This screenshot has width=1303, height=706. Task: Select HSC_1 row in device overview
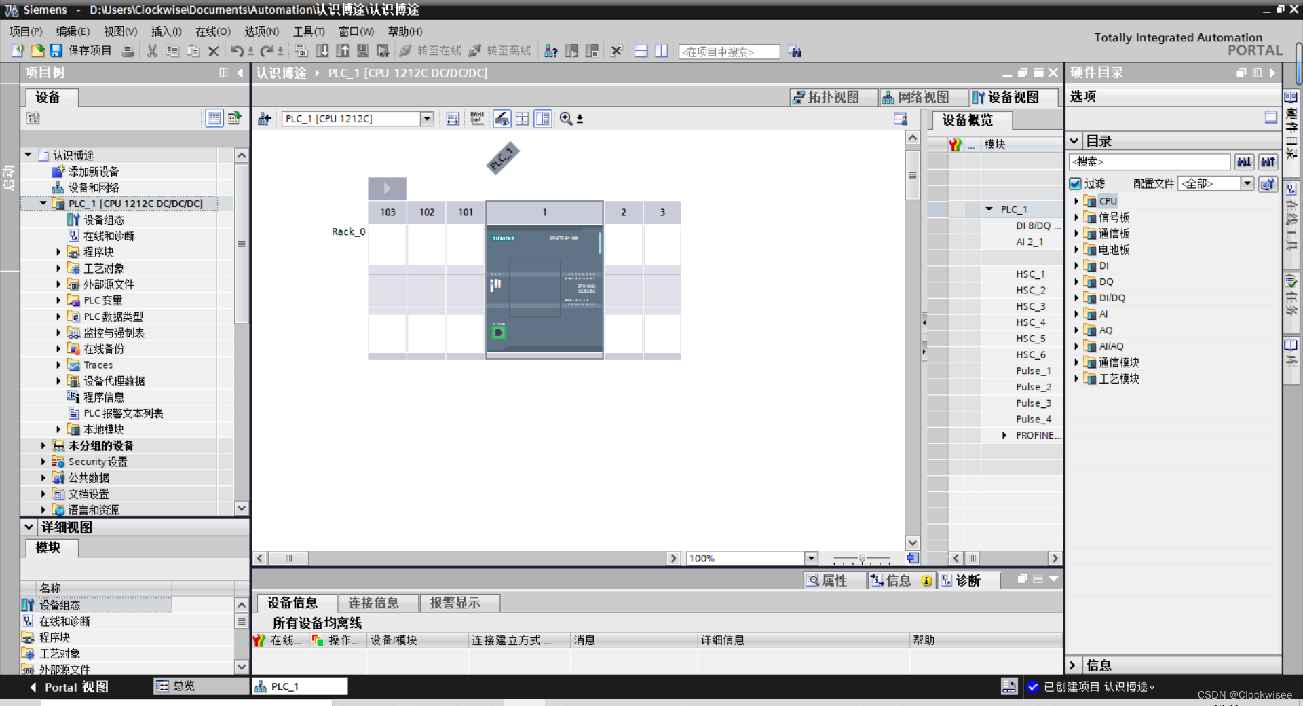[x=1030, y=274]
